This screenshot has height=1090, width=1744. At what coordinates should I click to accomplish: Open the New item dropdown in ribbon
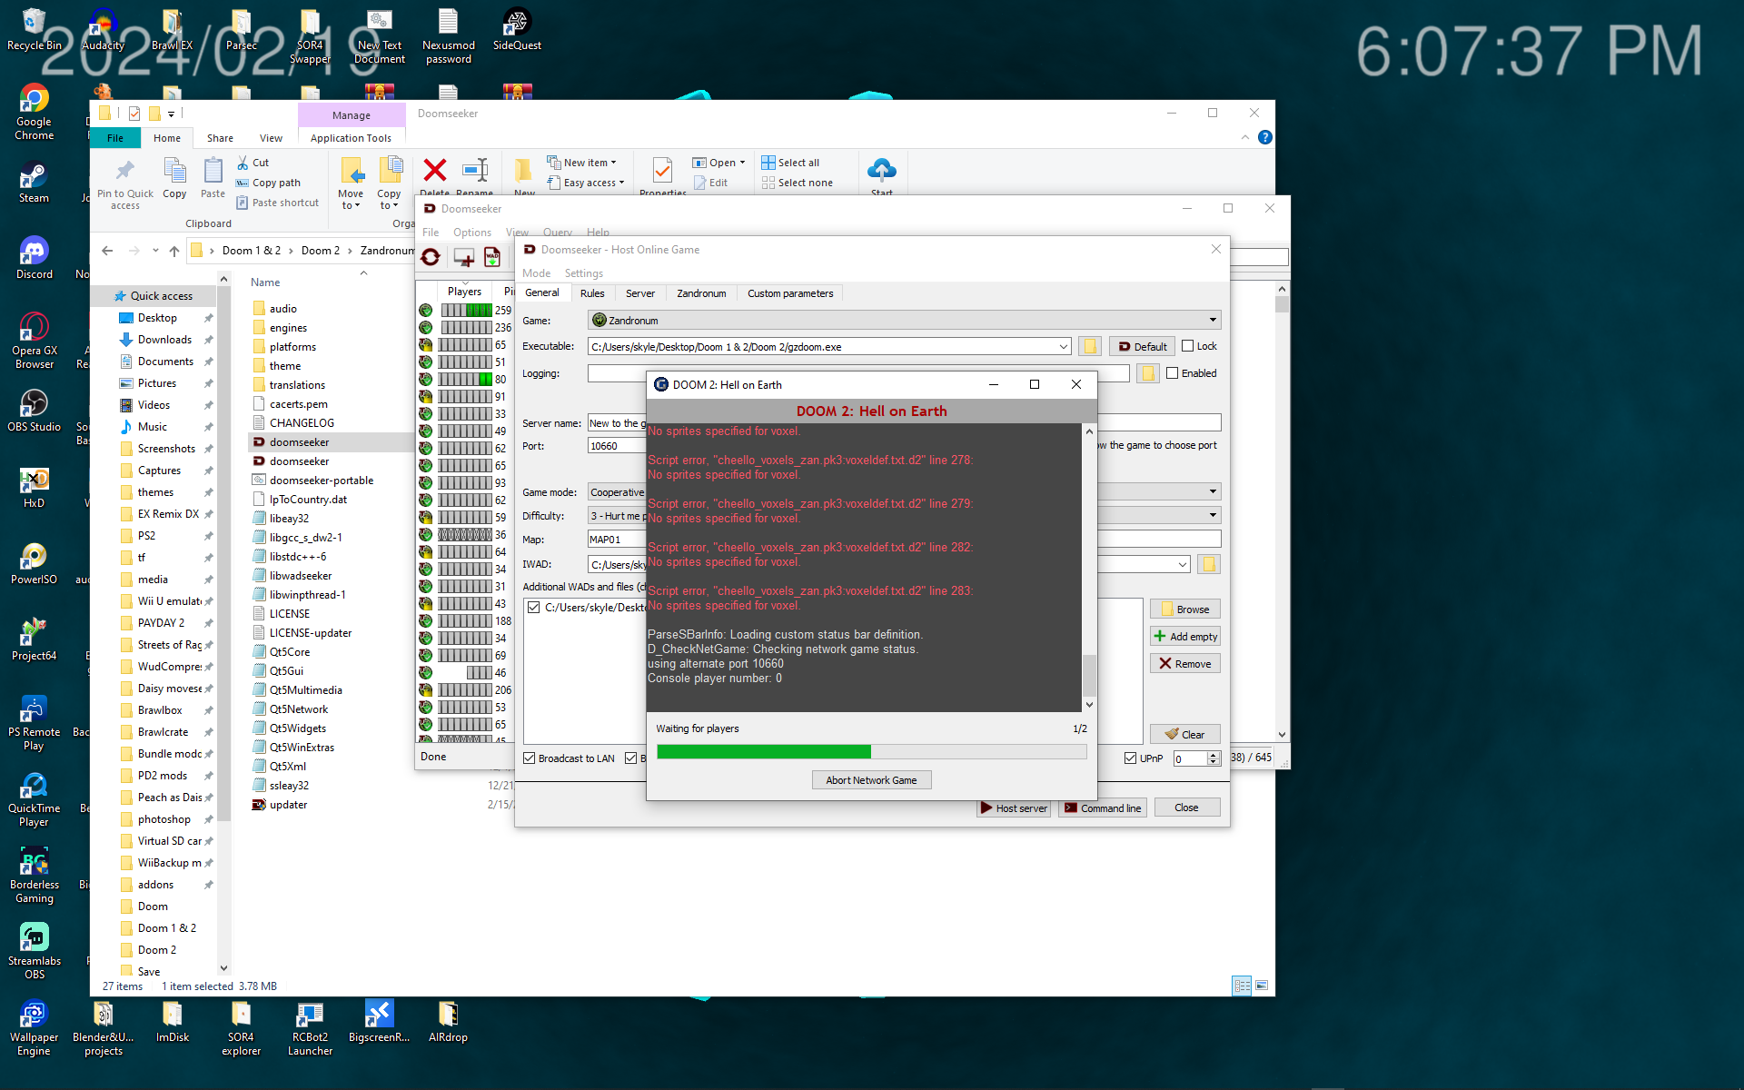pyautogui.click(x=582, y=163)
